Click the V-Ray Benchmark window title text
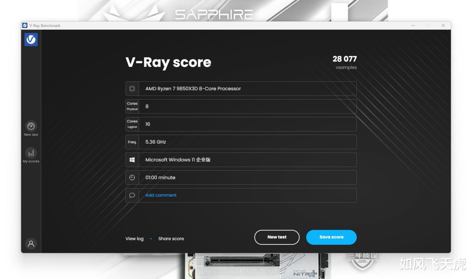This screenshot has height=279, width=473. coord(45,26)
